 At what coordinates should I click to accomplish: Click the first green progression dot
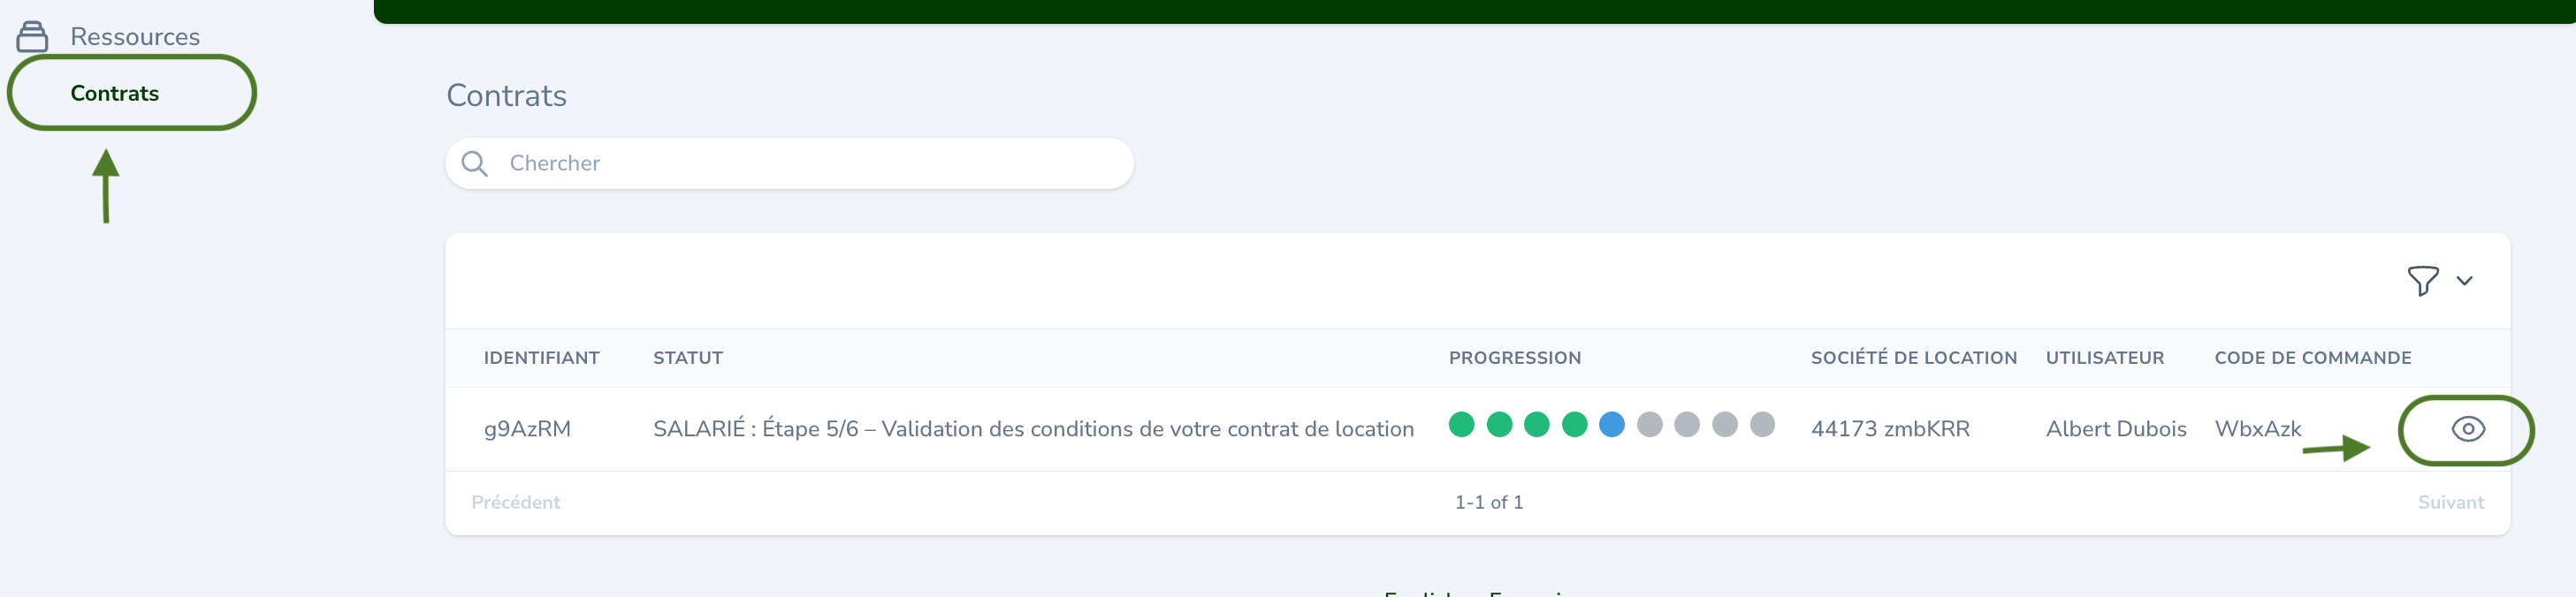click(1461, 426)
